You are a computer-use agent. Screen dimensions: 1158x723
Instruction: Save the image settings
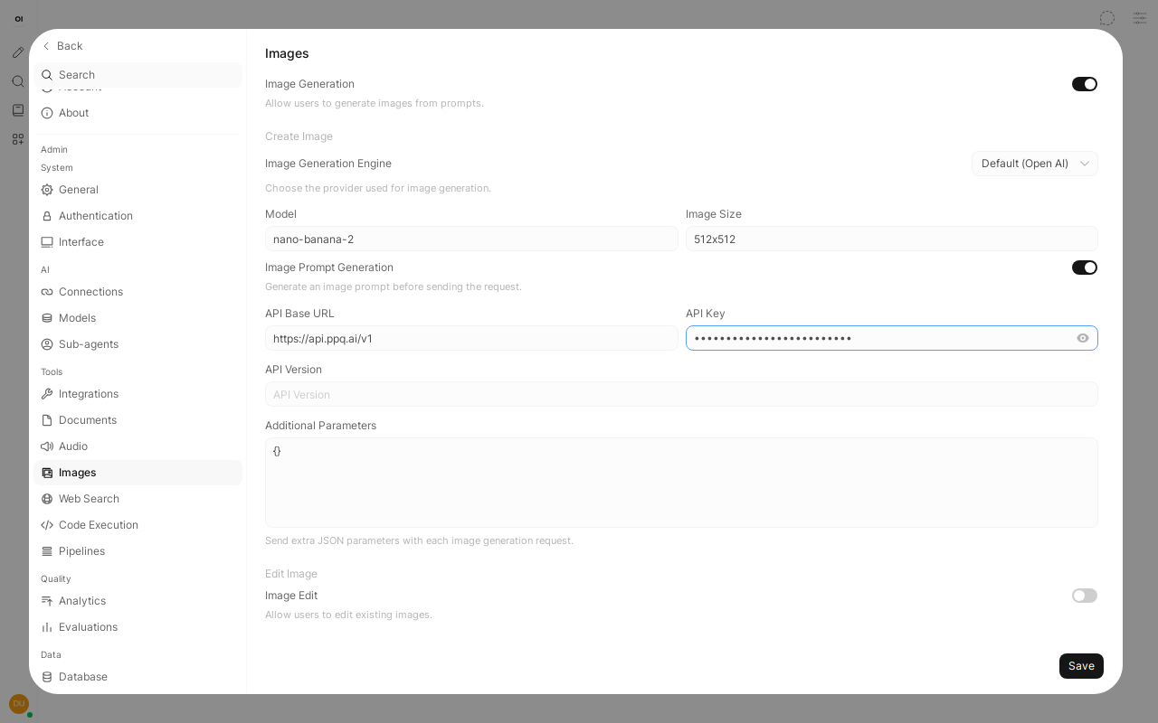point(1081,666)
